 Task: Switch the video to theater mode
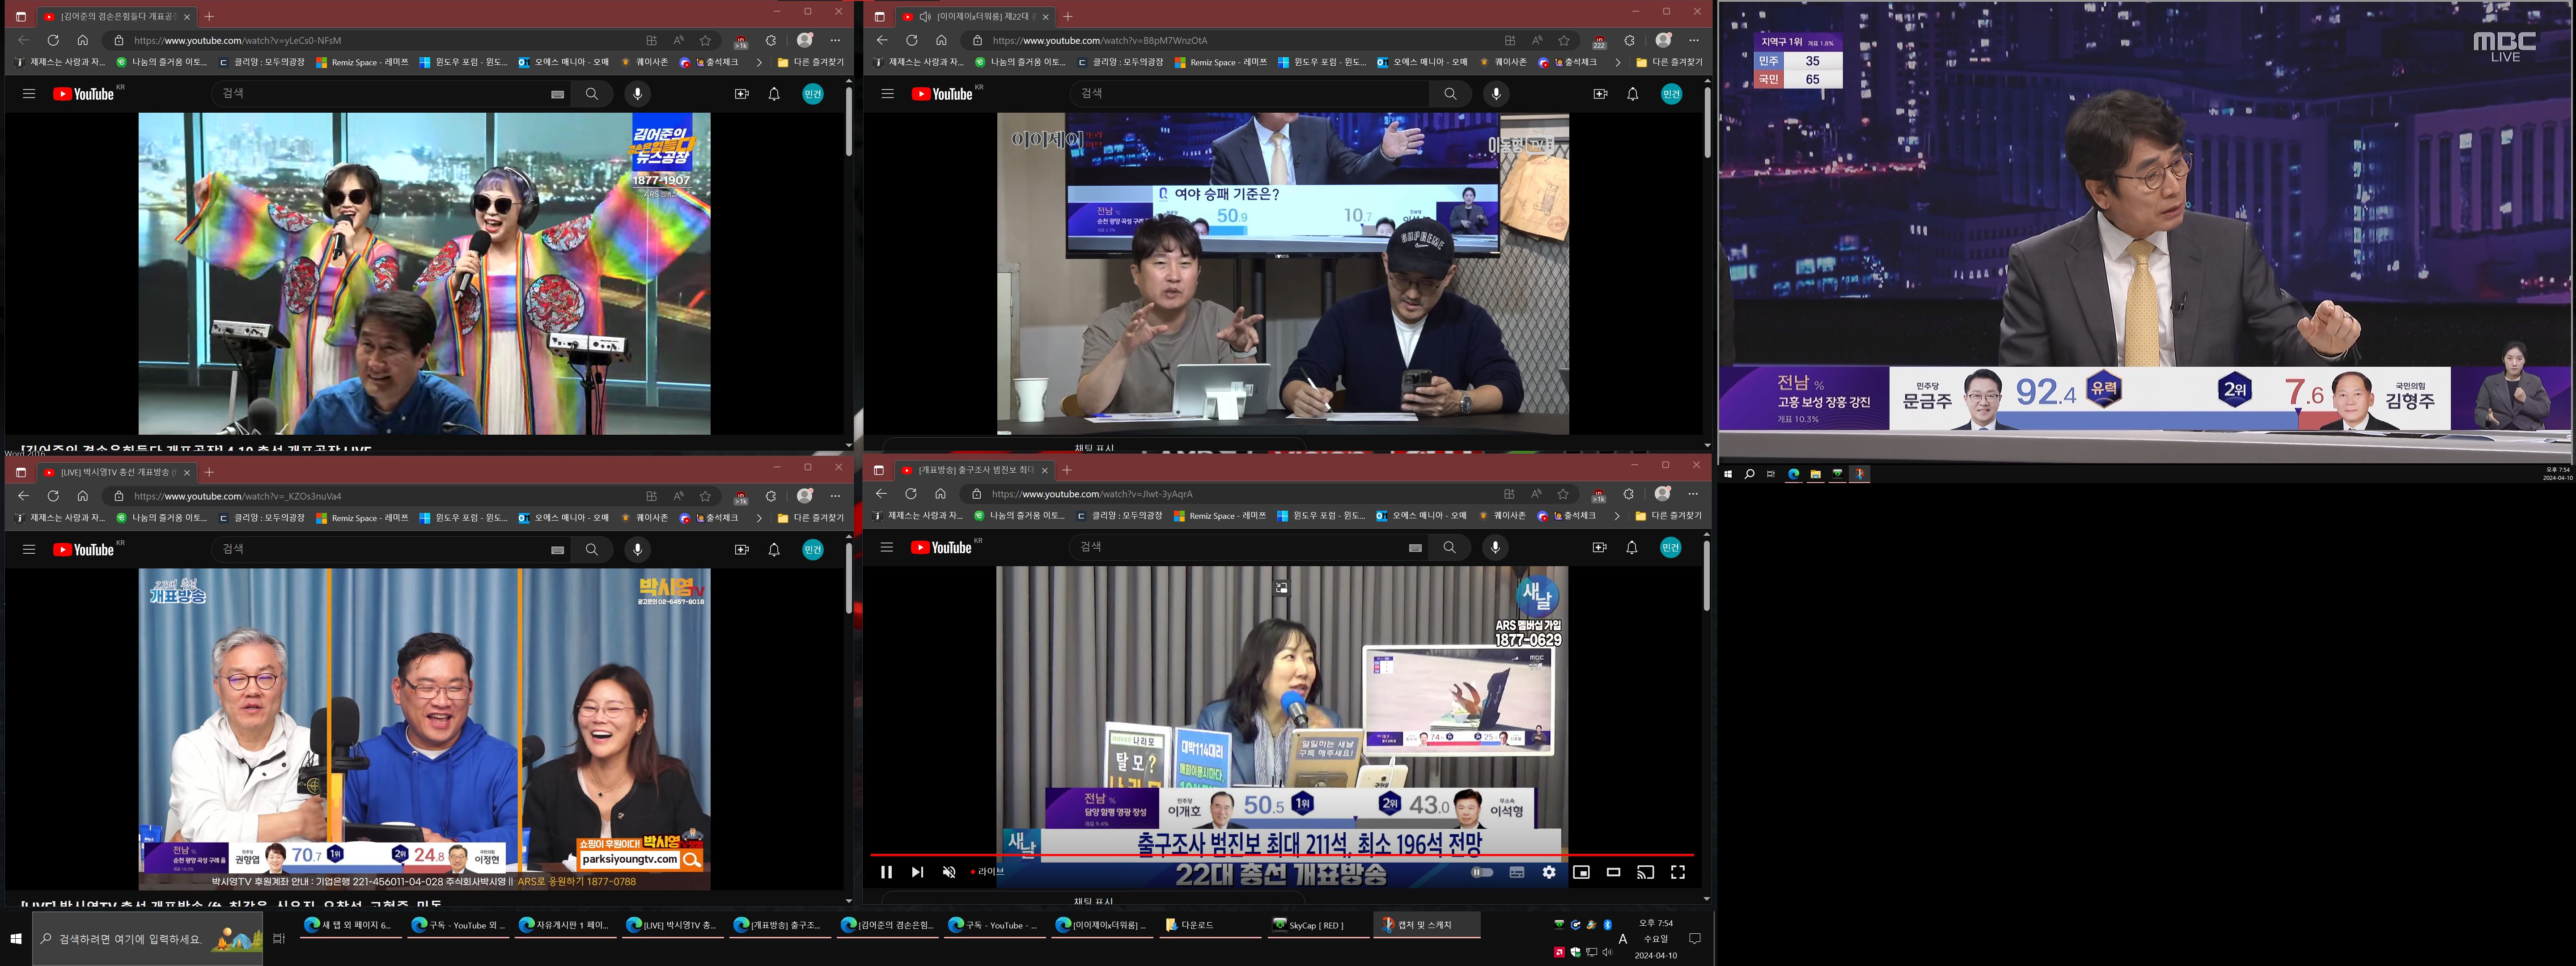[1613, 872]
